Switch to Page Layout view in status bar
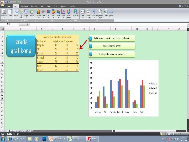Viewport: 189px width, 142px height. click(x=164, y=134)
